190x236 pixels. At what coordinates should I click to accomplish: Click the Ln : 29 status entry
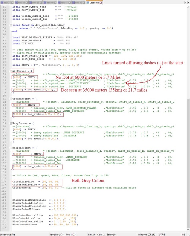pos(92,234)
